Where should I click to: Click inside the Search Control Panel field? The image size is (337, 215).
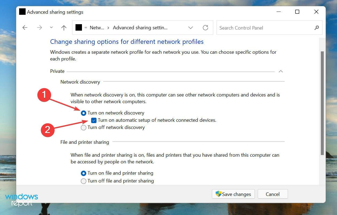coord(256,28)
